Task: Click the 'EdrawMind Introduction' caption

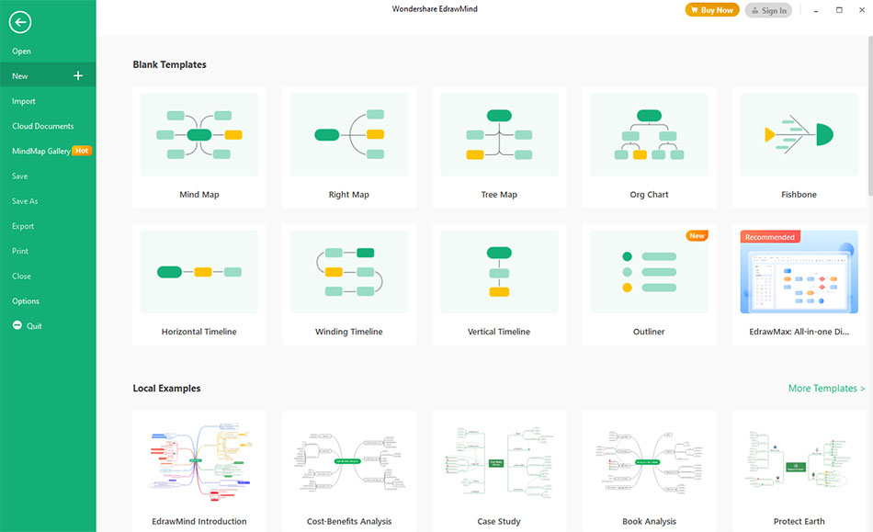Action: [199, 521]
